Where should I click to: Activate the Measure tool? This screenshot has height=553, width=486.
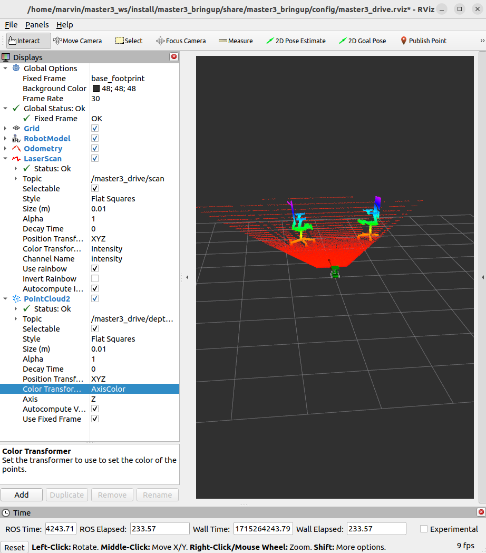click(x=235, y=41)
